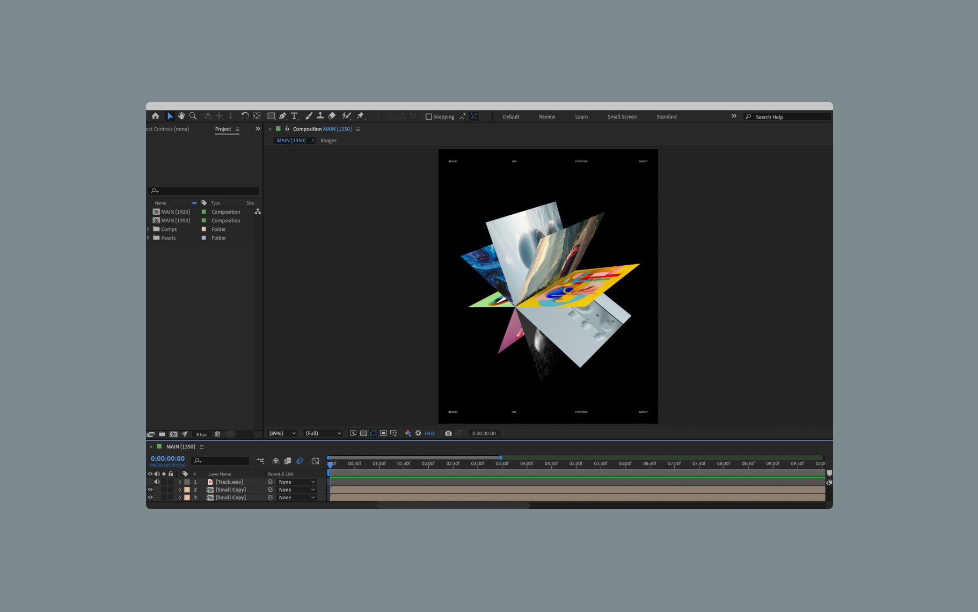Switch to the Small Screen workspace
The width and height of the screenshot is (978, 612).
(x=622, y=116)
